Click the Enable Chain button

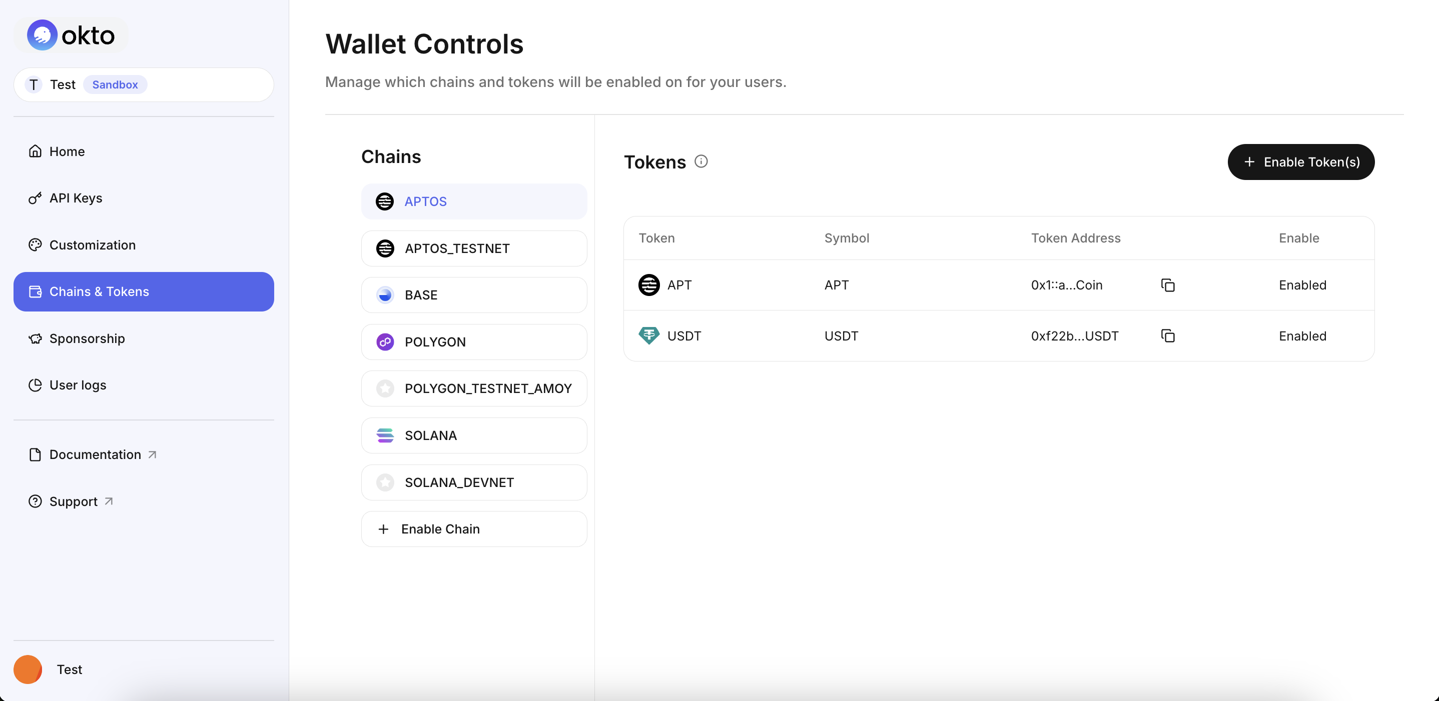(474, 529)
